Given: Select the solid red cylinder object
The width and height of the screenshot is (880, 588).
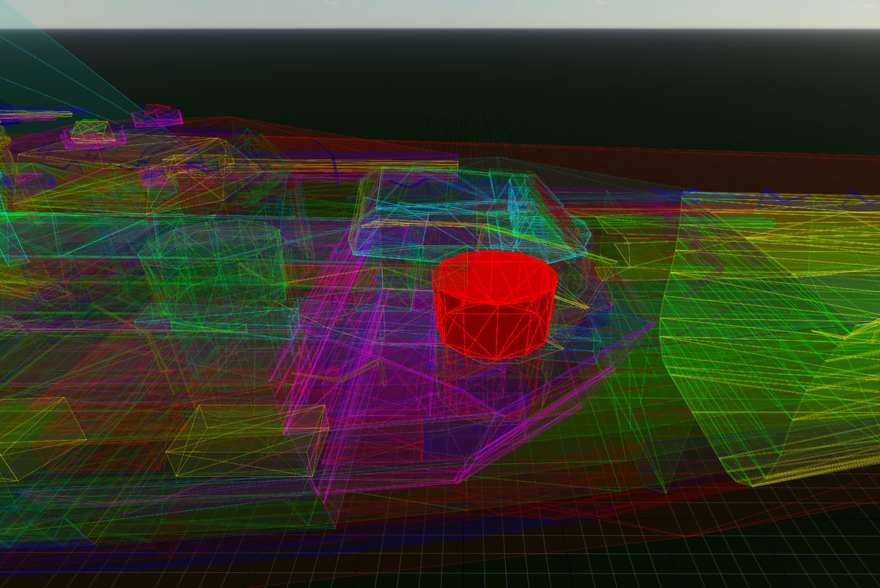Looking at the screenshot, I should pyautogui.click(x=495, y=305).
